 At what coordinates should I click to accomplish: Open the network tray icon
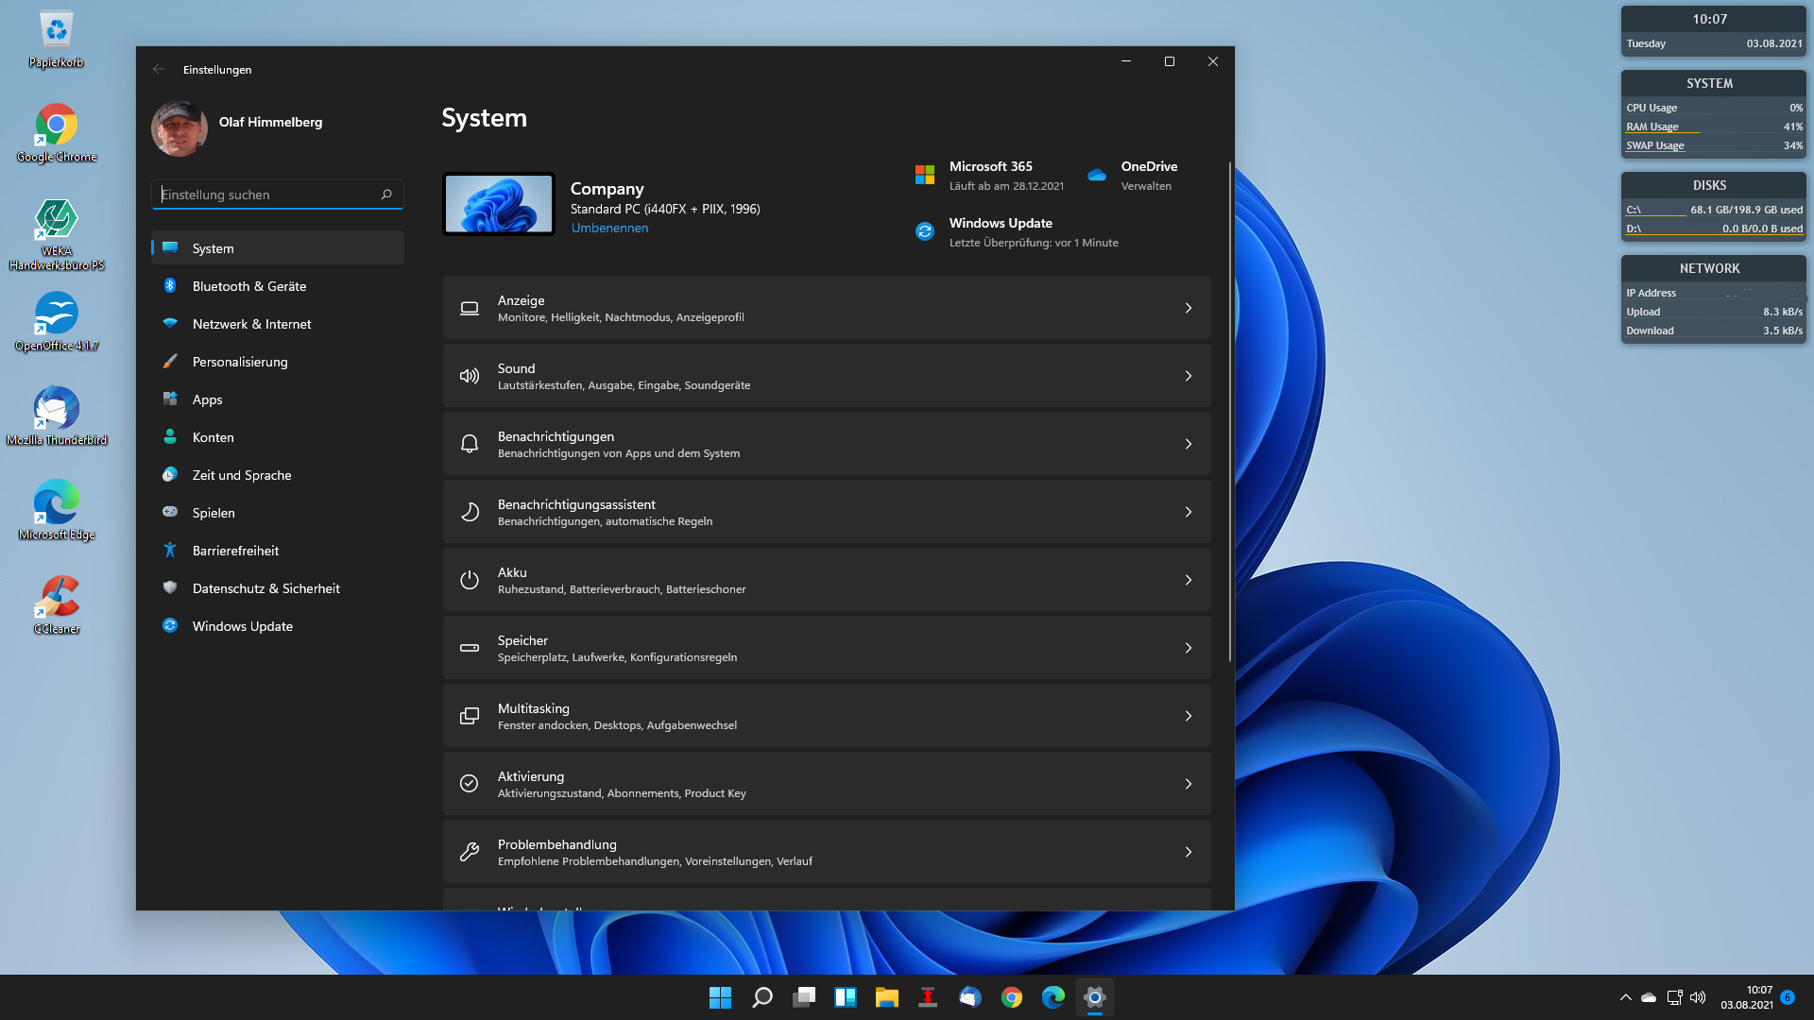[x=1674, y=997]
